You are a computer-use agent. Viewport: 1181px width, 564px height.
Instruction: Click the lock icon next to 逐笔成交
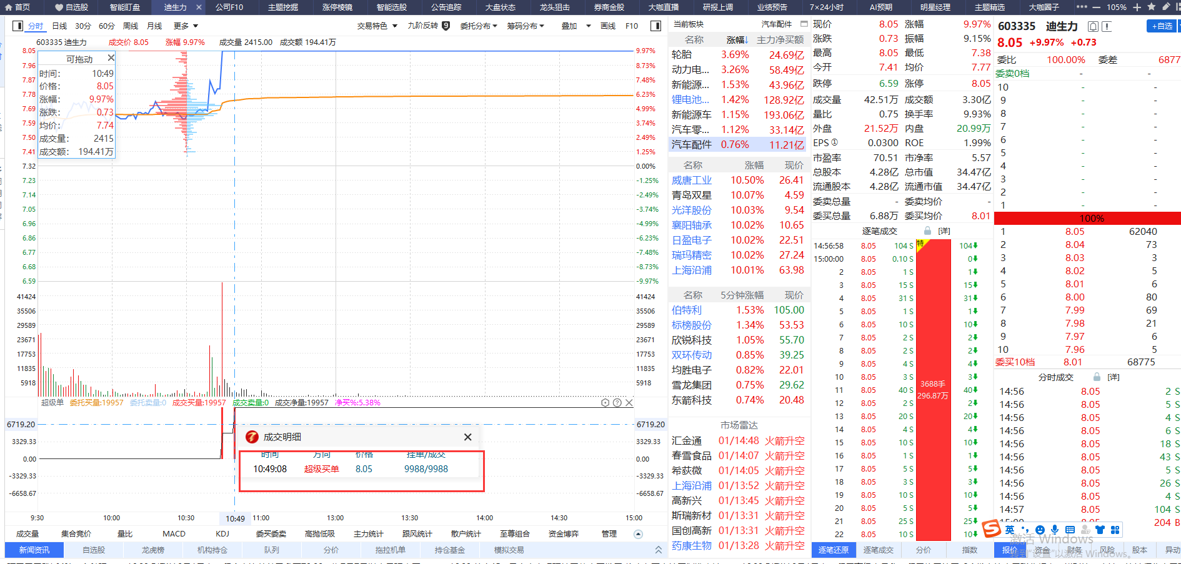coord(928,231)
